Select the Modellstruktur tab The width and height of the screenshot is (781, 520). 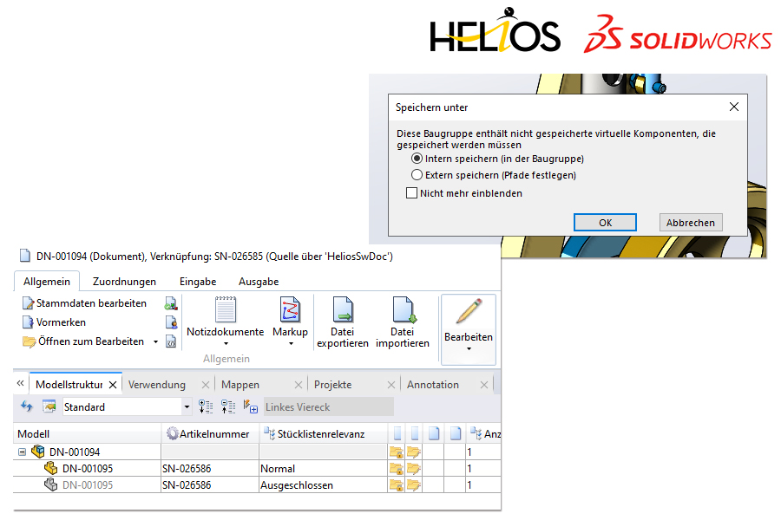point(69,385)
